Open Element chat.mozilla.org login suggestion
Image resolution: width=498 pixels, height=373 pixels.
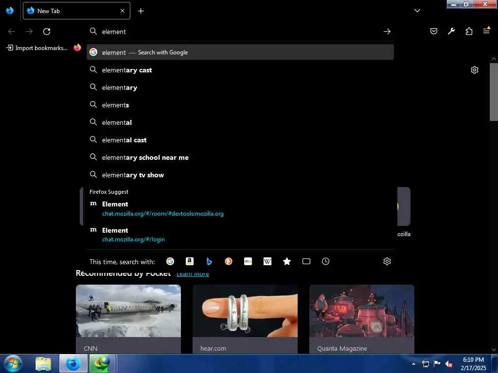pyautogui.click(x=240, y=235)
